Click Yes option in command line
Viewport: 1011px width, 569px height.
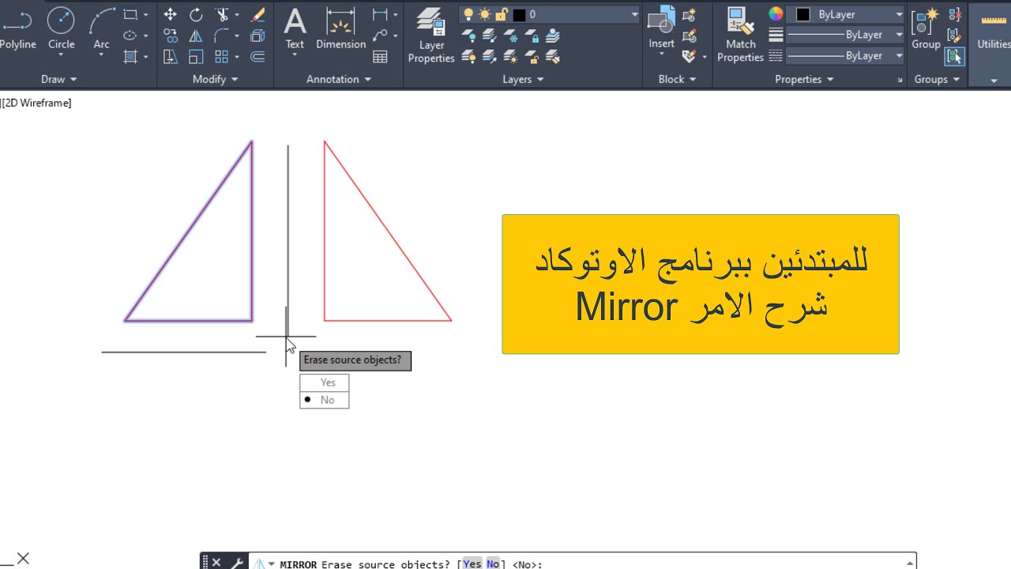tap(472, 564)
